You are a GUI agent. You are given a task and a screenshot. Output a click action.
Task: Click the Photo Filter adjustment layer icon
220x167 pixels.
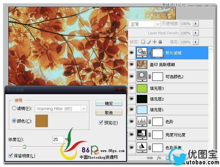click(x=142, y=53)
